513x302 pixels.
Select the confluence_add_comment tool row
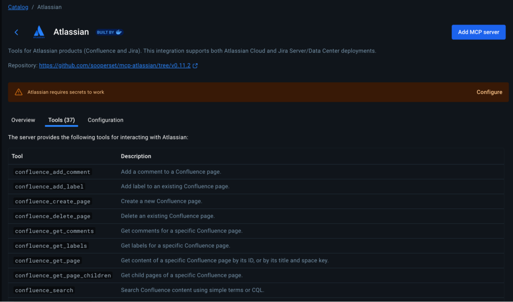click(x=52, y=172)
